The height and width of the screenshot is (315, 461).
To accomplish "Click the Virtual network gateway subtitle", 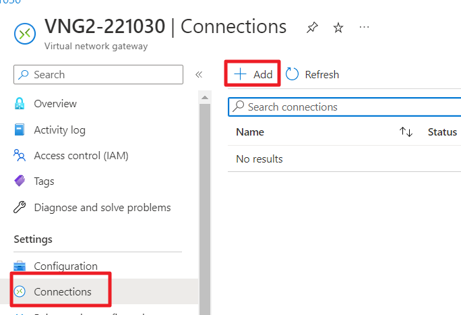I will [96, 46].
